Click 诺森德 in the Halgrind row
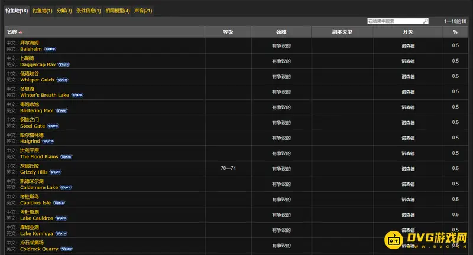The width and height of the screenshot is (473, 255). [x=408, y=138]
